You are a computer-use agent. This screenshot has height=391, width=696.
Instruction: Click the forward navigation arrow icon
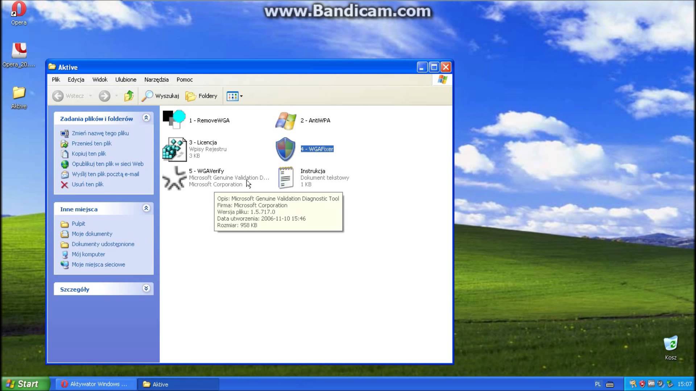pyautogui.click(x=104, y=96)
